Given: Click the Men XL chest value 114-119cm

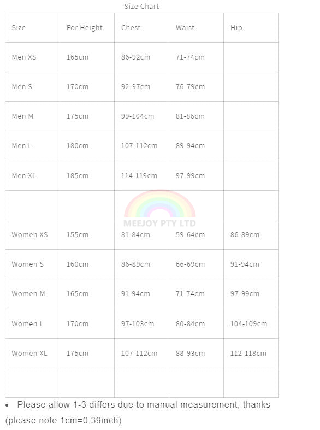Looking at the screenshot, I should pyautogui.click(x=139, y=175).
